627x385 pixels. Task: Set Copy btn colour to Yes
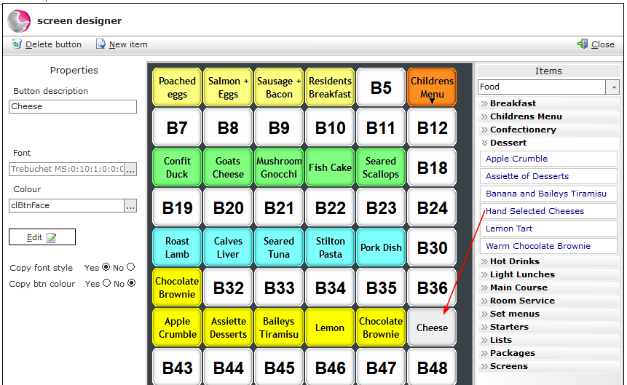pyautogui.click(x=106, y=283)
